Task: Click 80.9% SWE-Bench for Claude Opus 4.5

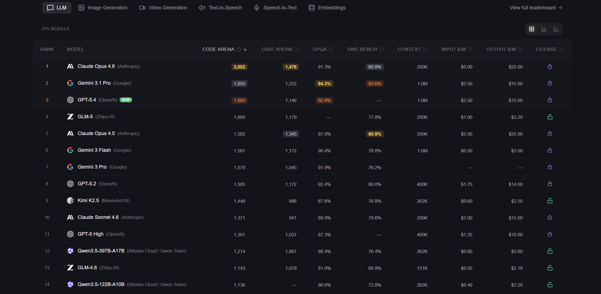Action: click(x=375, y=134)
